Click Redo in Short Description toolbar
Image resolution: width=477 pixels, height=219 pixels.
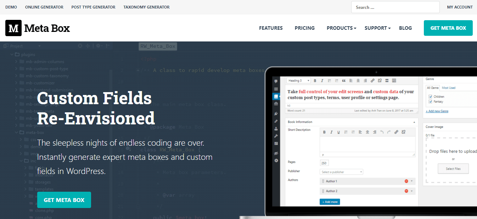(389, 132)
